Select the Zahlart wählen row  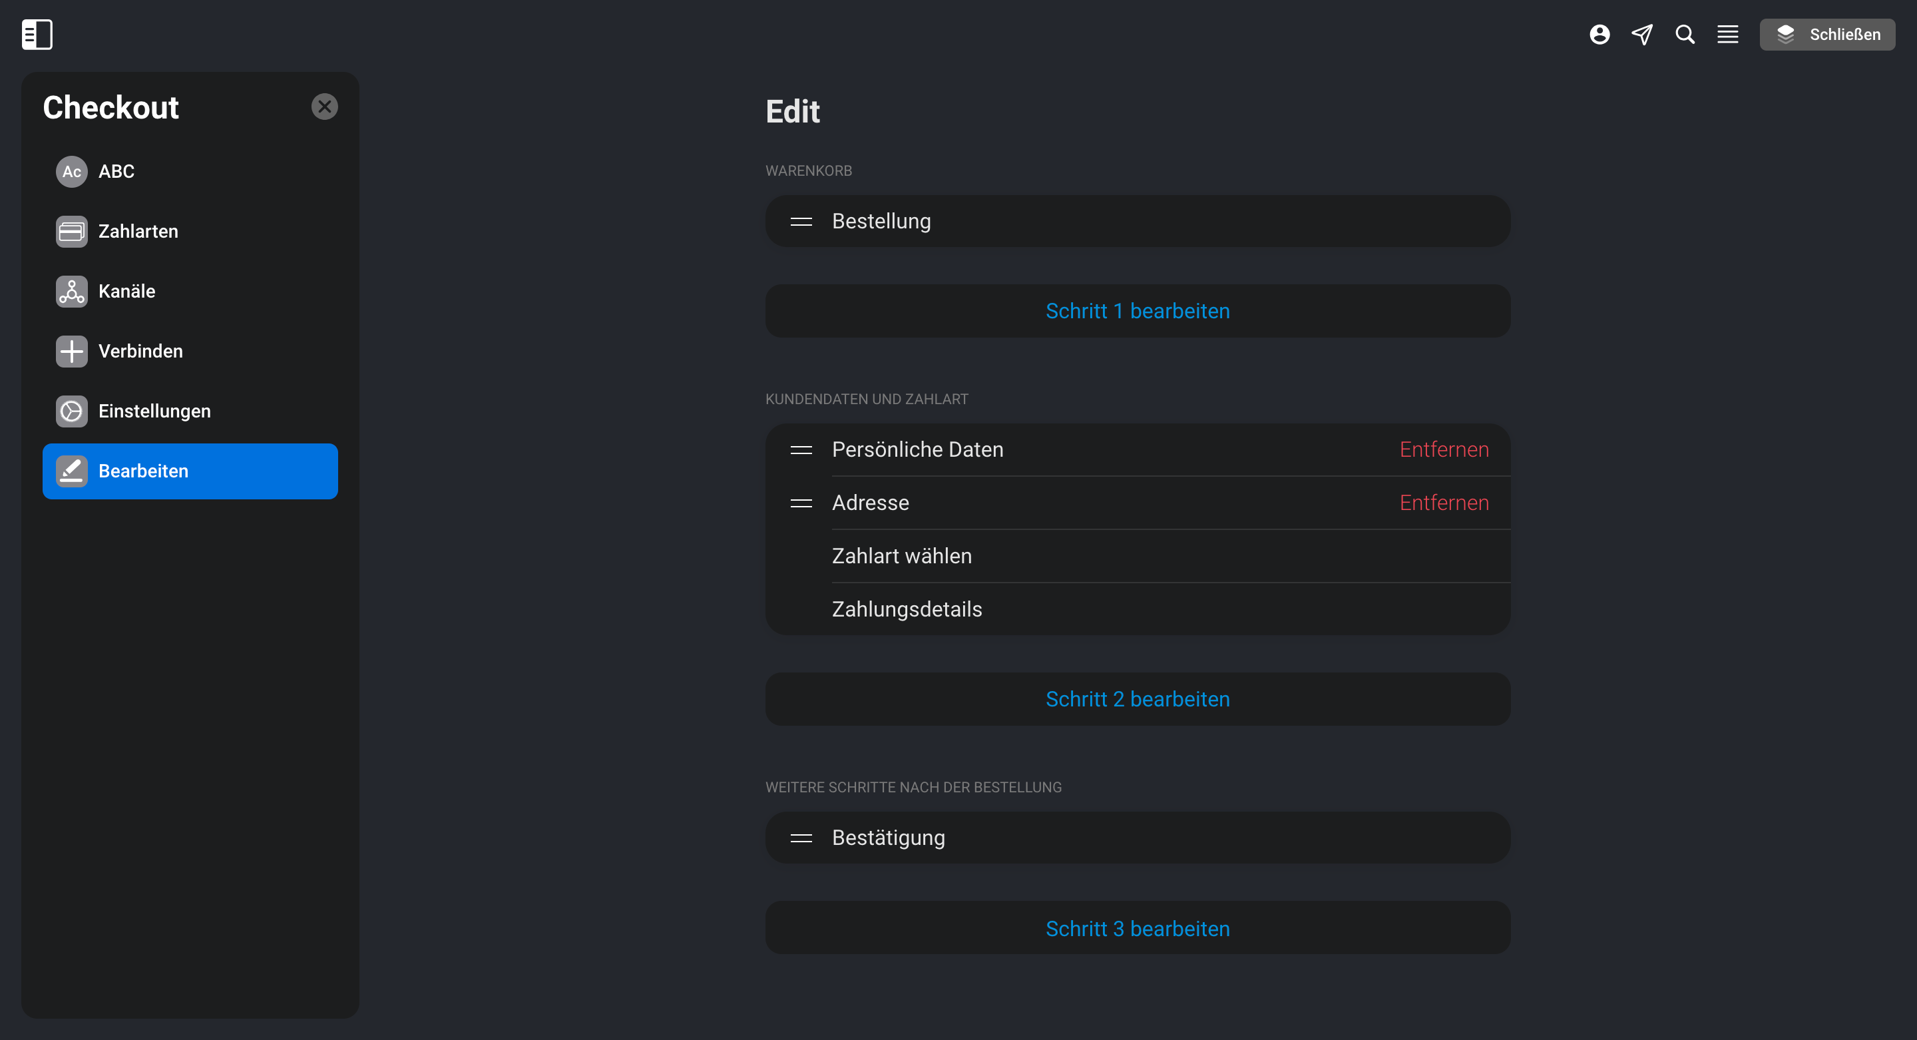(x=1137, y=556)
